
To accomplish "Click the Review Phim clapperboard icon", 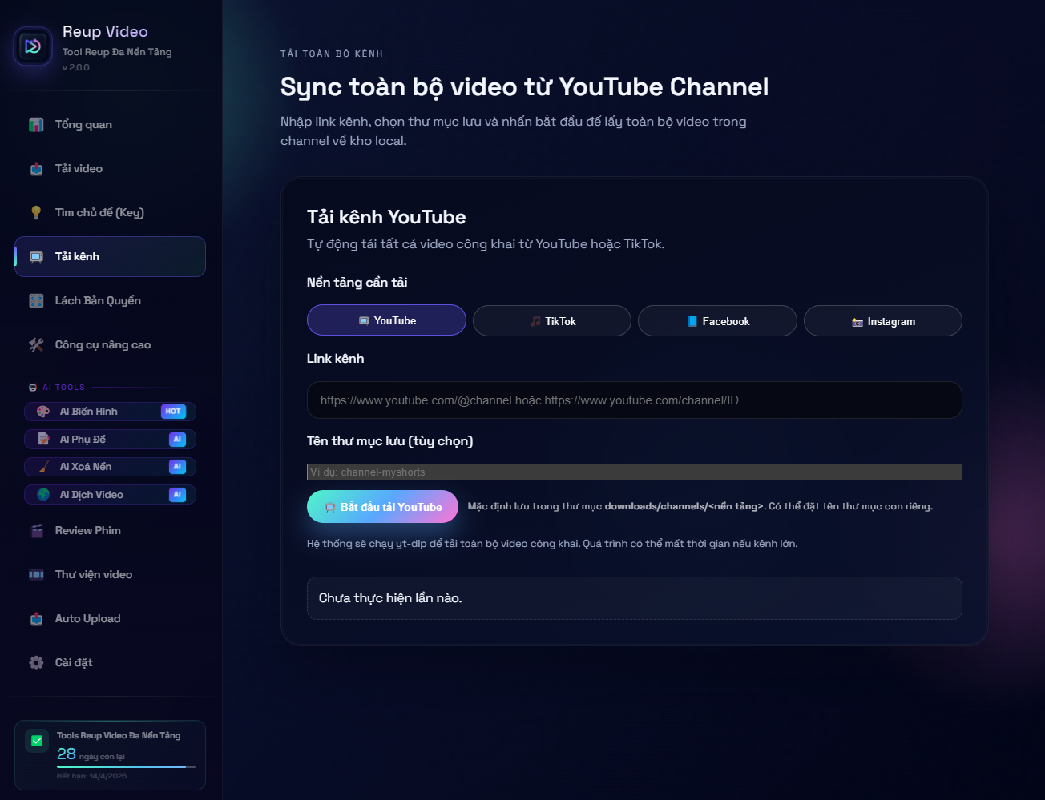I will pyautogui.click(x=37, y=531).
